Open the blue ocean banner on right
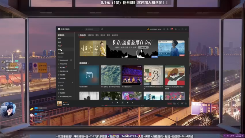This screenshot has height=138, width=245. (171, 48)
